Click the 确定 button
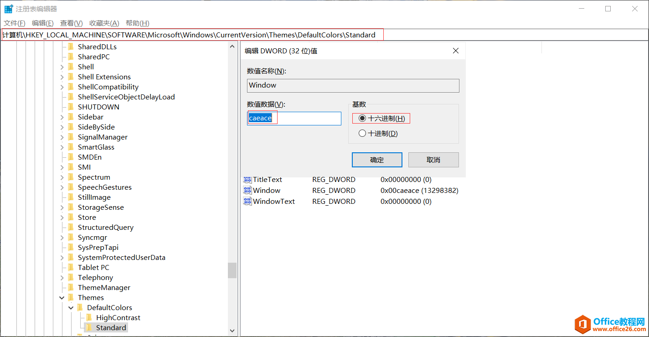 377,160
